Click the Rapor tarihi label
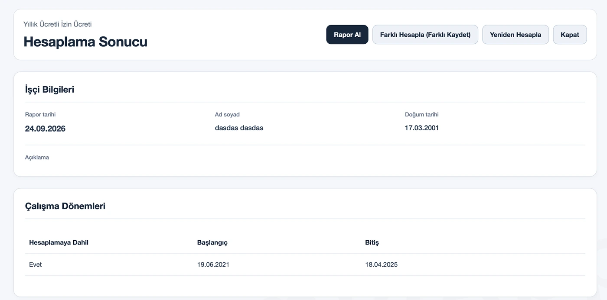The width and height of the screenshot is (607, 300). pyautogui.click(x=40, y=115)
